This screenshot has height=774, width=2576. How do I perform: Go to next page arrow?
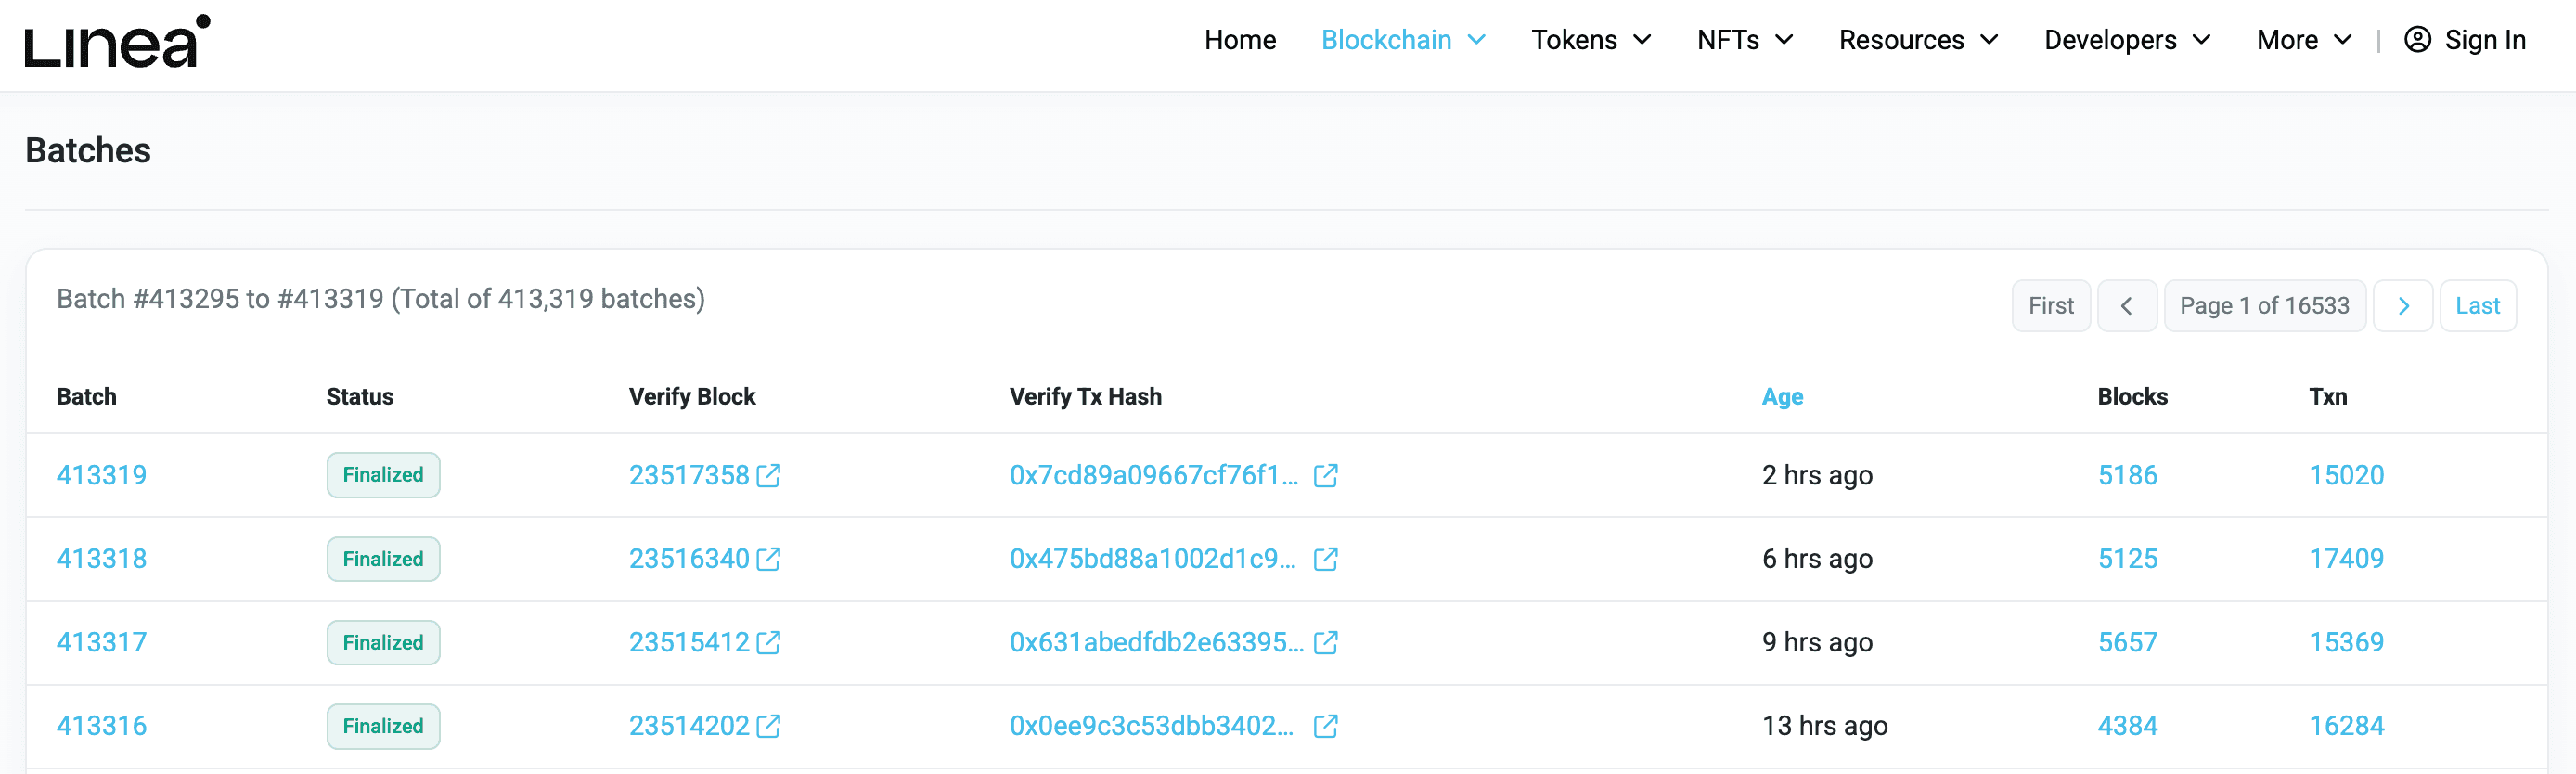[2402, 306]
